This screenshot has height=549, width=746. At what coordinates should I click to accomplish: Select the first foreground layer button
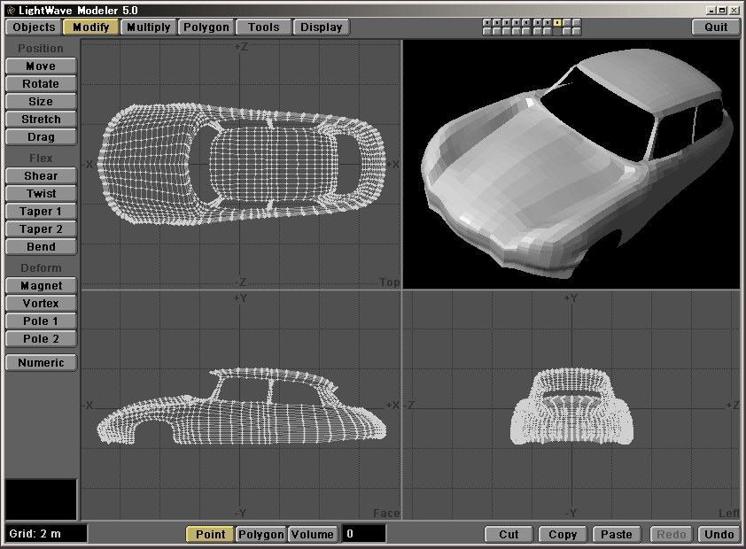click(x=487, y=22)
